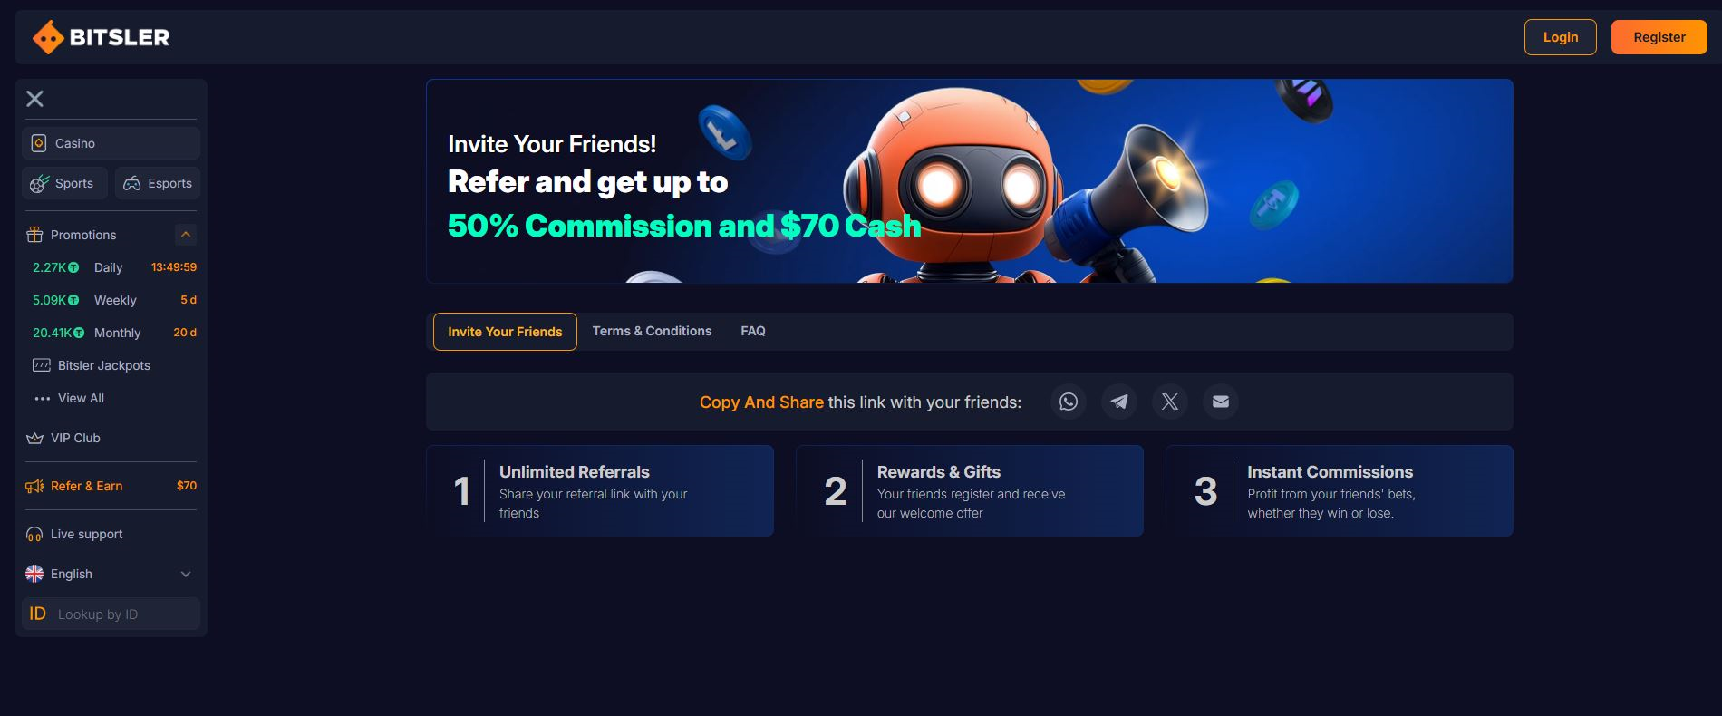Share referral link via Telegram icon

[1119, 402]
